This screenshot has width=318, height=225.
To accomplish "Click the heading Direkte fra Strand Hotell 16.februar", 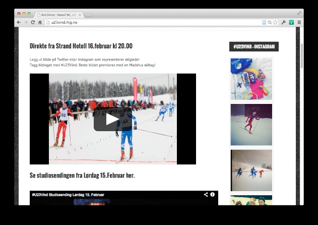I will tap(81, 46).
